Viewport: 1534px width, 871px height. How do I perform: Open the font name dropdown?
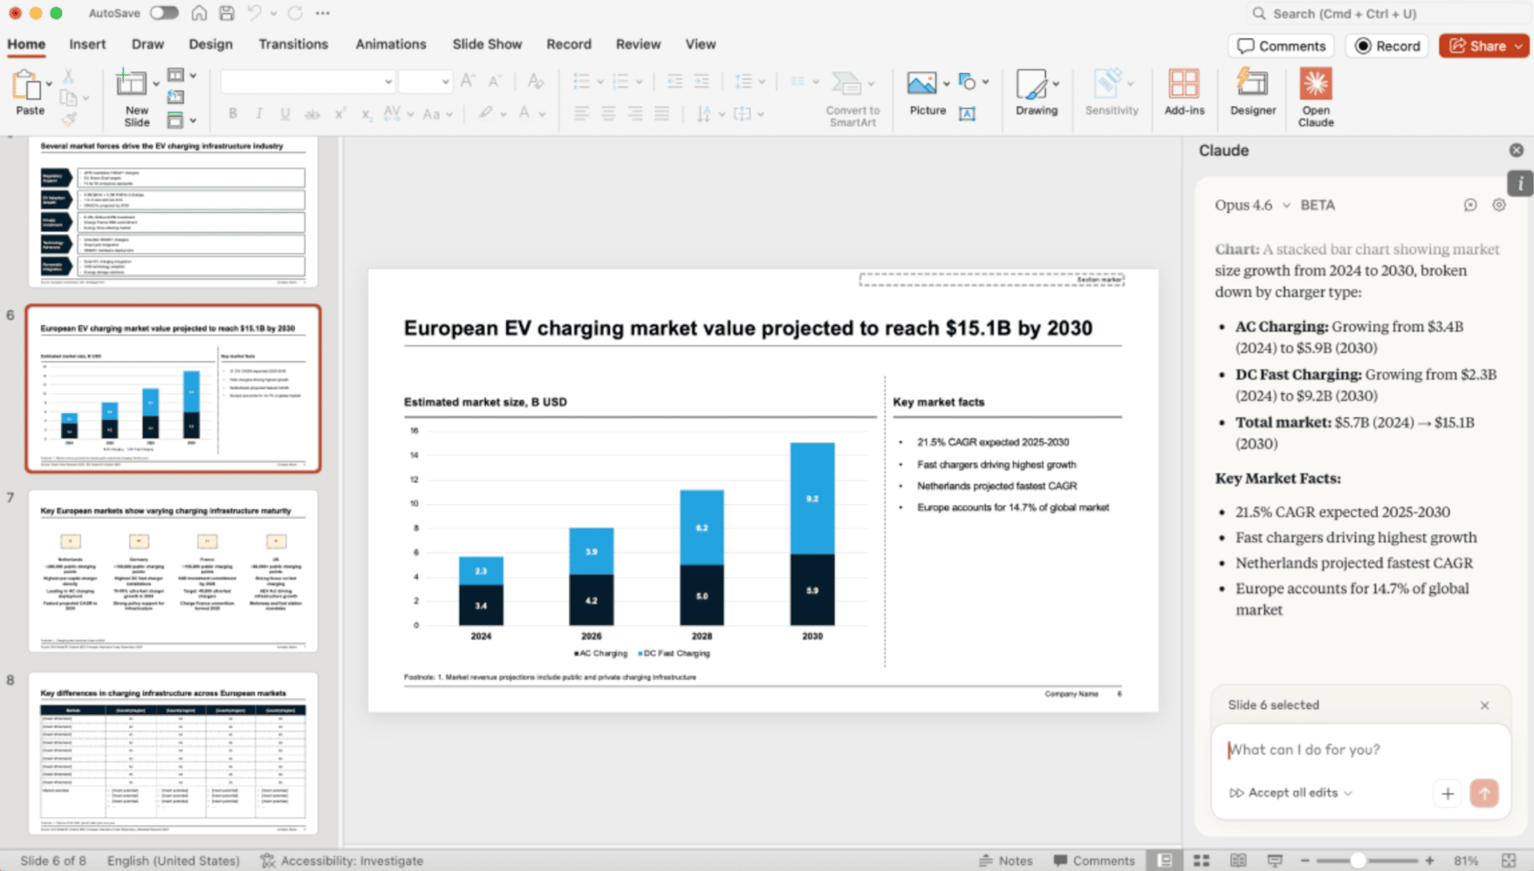click(x=387, y=82)
